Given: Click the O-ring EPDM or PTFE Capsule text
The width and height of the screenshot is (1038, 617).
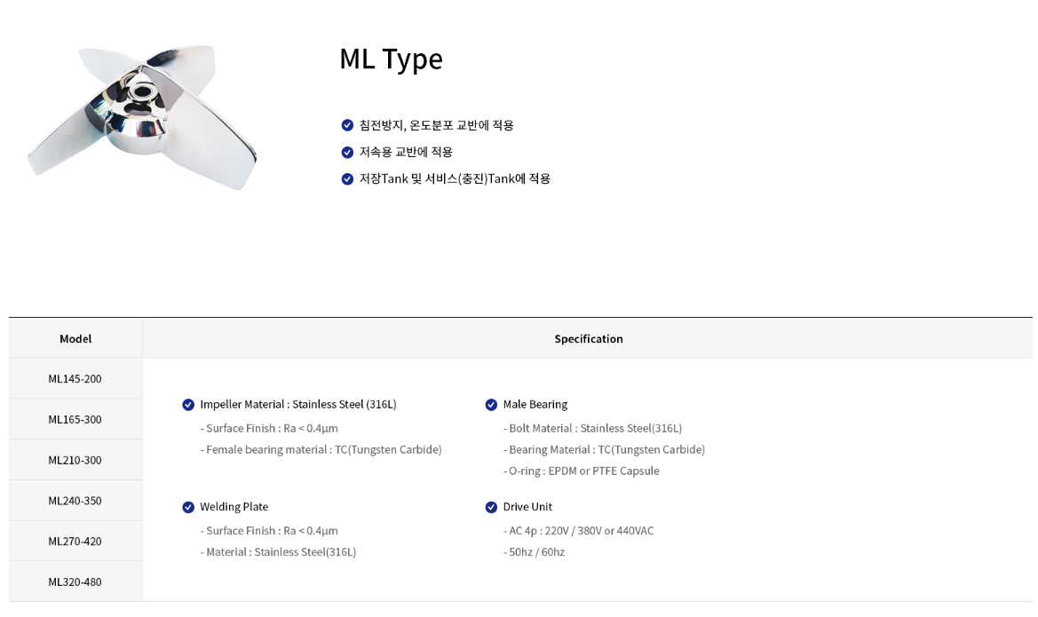Looking at the screenshot, I should tap(582, 471).
